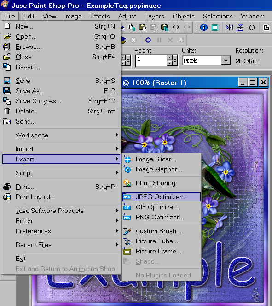Click the New document icon in File menu
Viewport: 272px width, 306px height.
pyautogui.click(x=7, y=26)
